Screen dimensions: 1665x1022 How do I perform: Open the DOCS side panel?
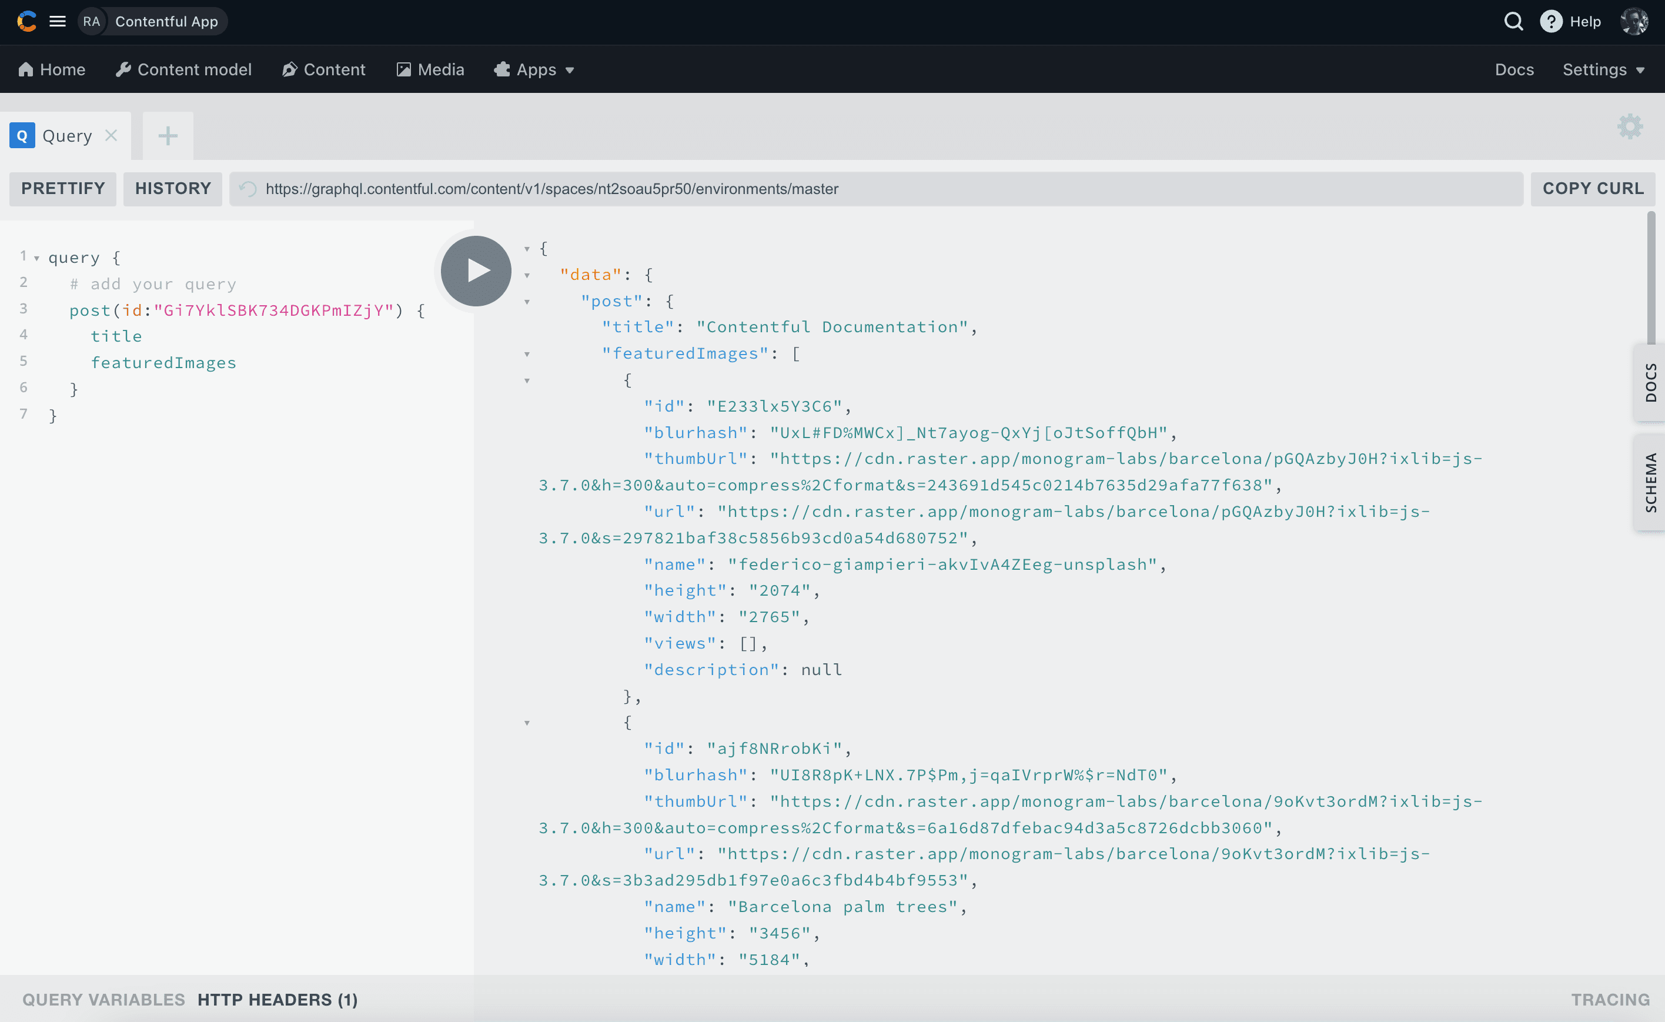click(1650, 383)
